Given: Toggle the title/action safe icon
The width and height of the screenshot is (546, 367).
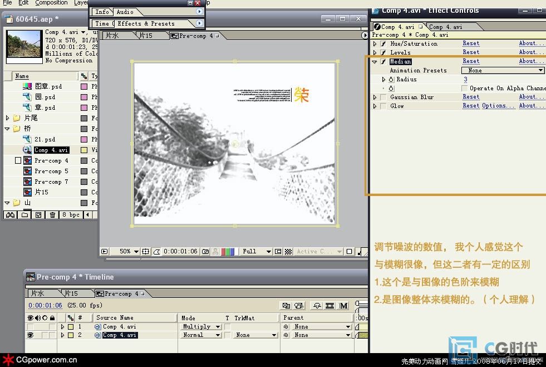Looking at the screenshot, I should tap(146, 251).
